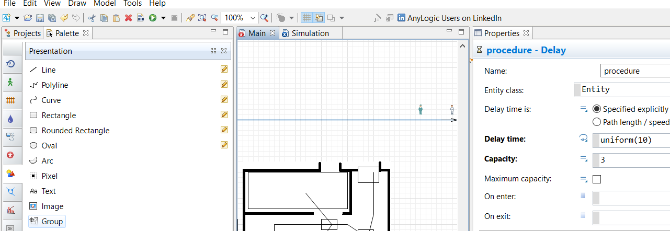Viewport: 670px width, 231px height.
Task: Expand the dropdown arrow beside the Run button
Action: click(163, 18)
